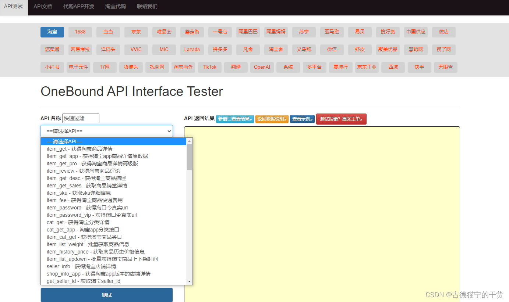This screenshot has width=509, height=302.
Task: Pick item_password - 获得淘口令真实url option
Action: pyautogui.click(x=113, y=208)
